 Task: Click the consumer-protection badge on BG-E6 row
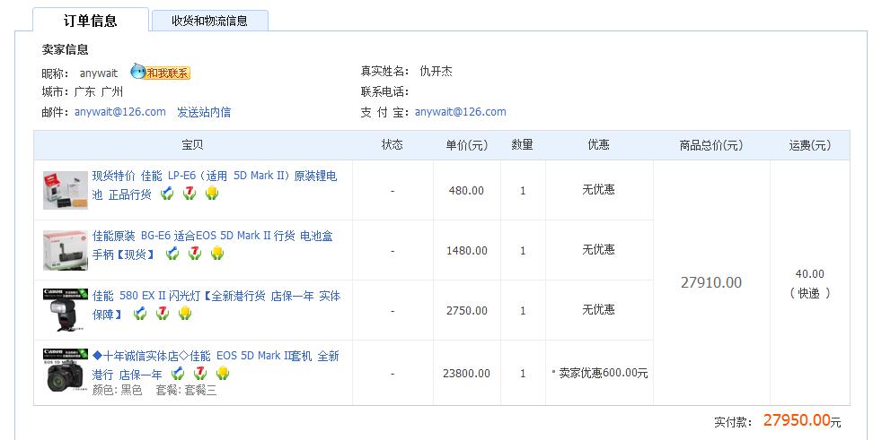tap(172, 254)
